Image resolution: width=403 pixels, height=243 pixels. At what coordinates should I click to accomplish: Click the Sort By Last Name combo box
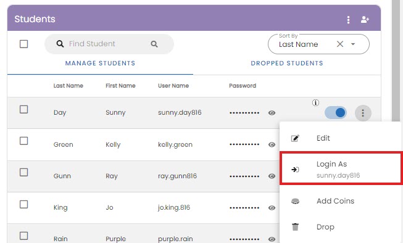[318, 44]
